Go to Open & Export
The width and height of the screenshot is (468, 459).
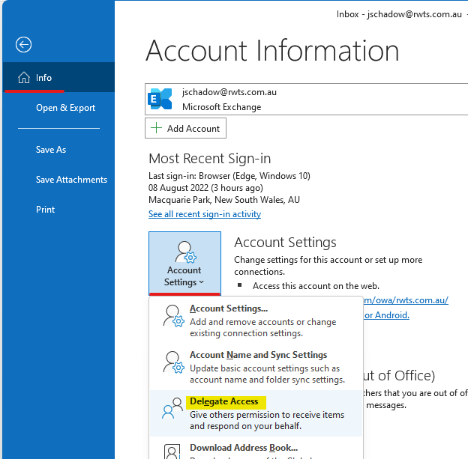[65, 108]
